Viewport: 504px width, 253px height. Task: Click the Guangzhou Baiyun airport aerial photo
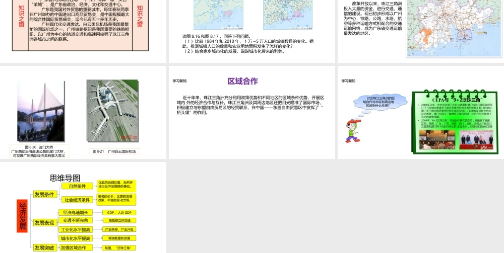pyautogui.click(x=112, y=111)
